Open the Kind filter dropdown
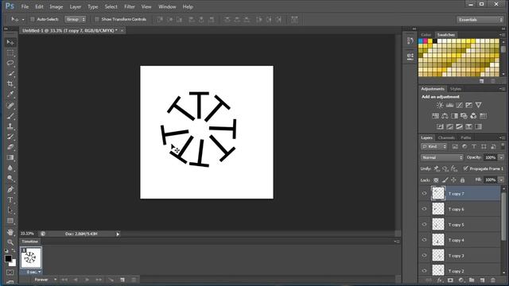 (434, 146)
